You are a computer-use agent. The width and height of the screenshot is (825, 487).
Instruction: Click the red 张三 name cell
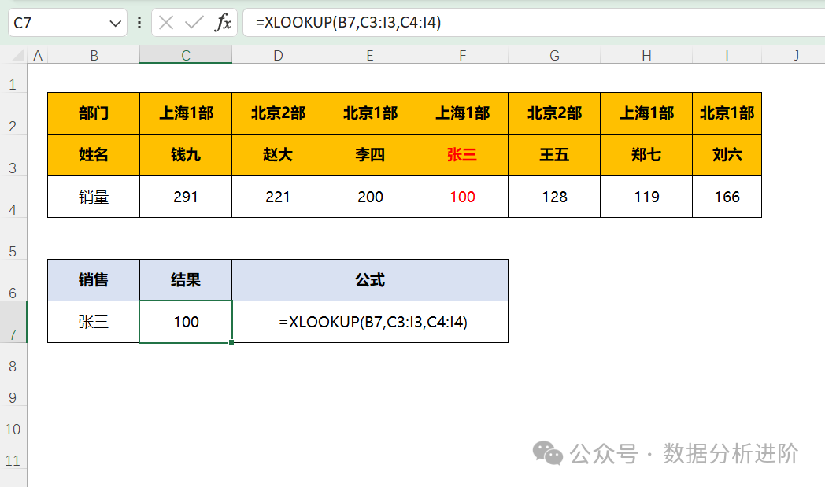[462, 155]
